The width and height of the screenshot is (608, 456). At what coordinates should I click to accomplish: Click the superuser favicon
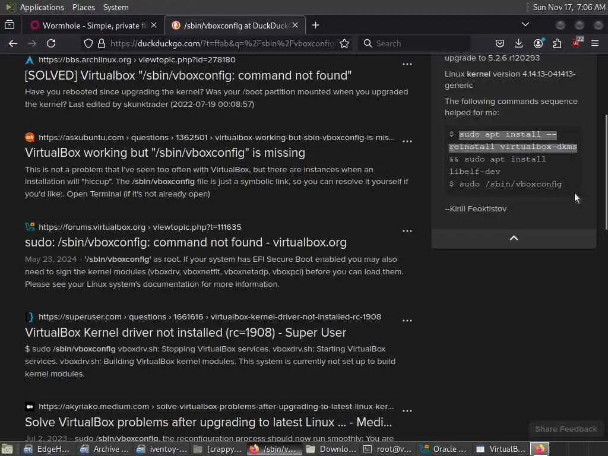tap(30, 317)
